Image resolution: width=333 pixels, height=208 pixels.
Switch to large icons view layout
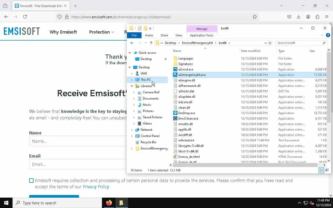tap(327, 170)
